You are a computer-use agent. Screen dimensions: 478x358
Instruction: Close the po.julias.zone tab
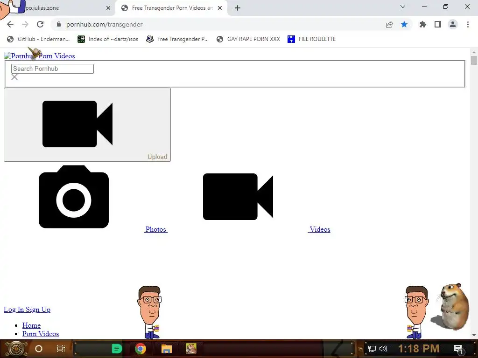point(108,8)
